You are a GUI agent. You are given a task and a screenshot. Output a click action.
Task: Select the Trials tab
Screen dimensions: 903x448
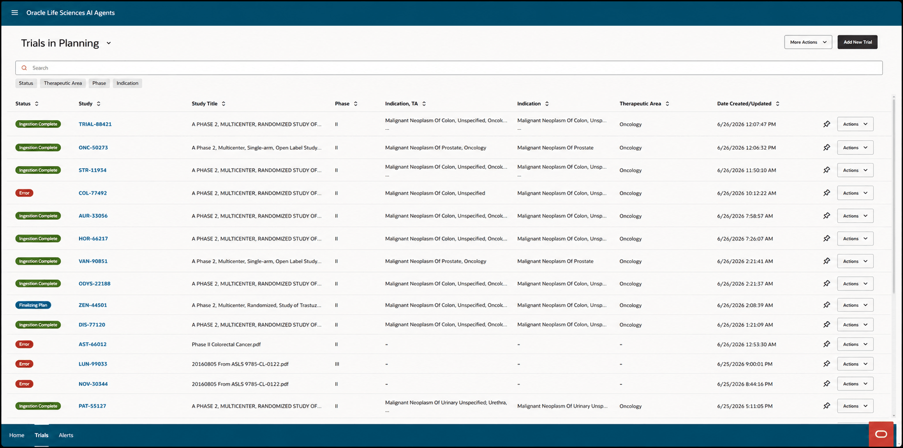[41, 435]
